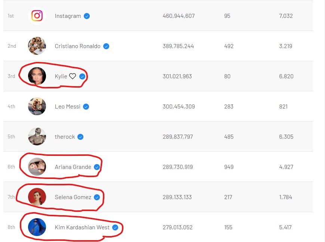The width and height of the screenshot is (325, 242).
Task: Open the Instagram account name link
Action: (68, 16)
